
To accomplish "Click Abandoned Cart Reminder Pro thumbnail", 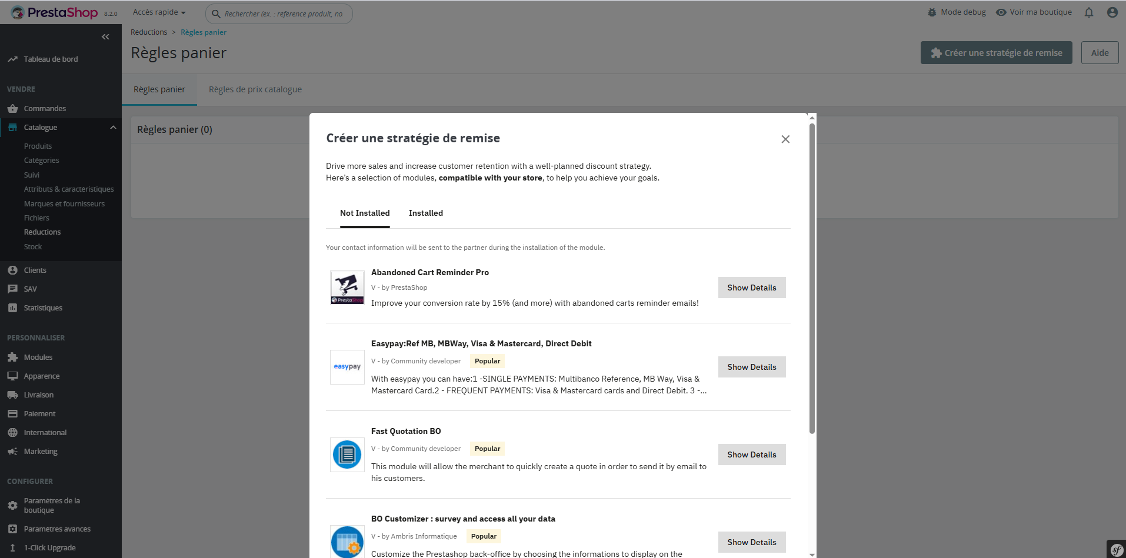I will tap(347, 288).
